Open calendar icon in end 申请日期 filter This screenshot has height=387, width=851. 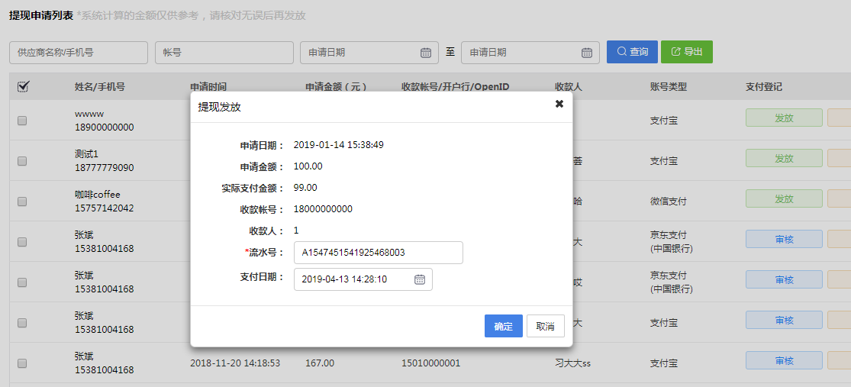(587, 53)
